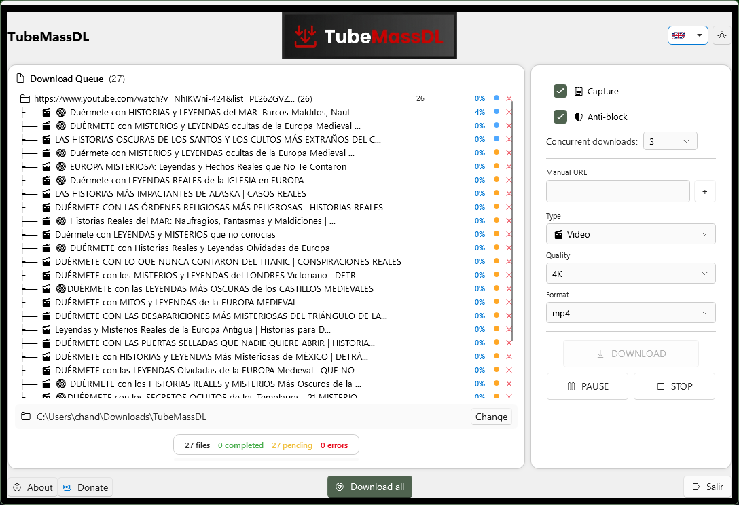Click the orange status dot on 'Duérmete con LEYENDAS REALES de la IGLESIA'

click(497, 179)
